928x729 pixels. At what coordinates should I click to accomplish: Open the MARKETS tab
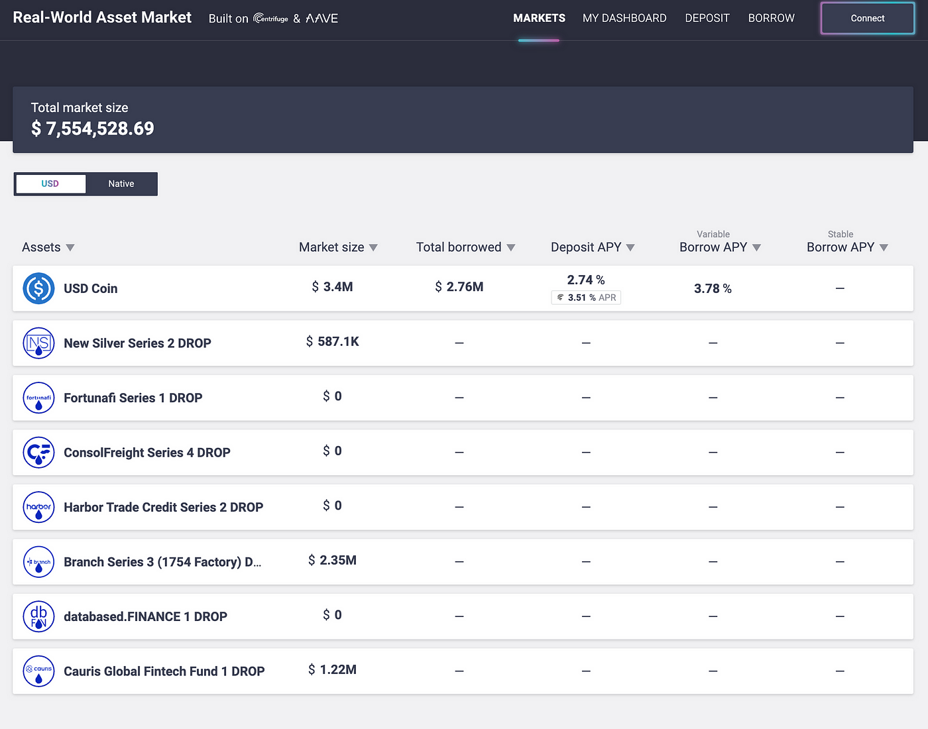(539, 18)
